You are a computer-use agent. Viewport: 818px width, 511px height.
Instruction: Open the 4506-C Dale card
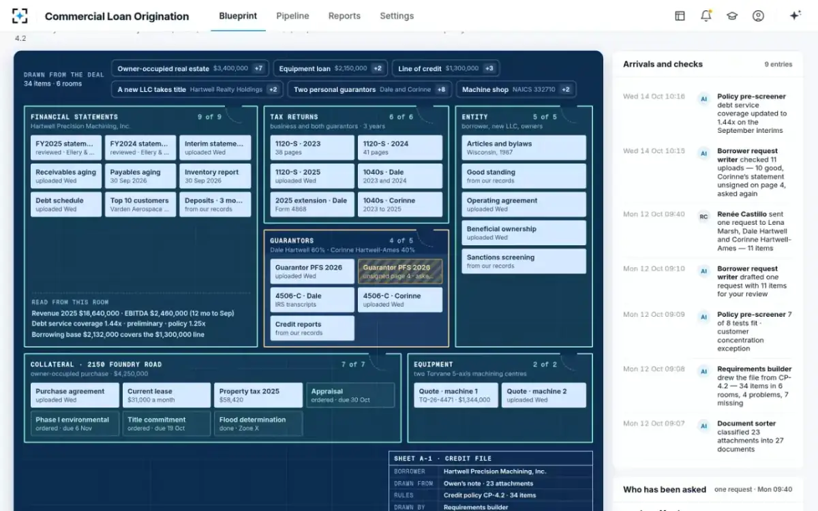pyautogui.click(x=312, y=300)
